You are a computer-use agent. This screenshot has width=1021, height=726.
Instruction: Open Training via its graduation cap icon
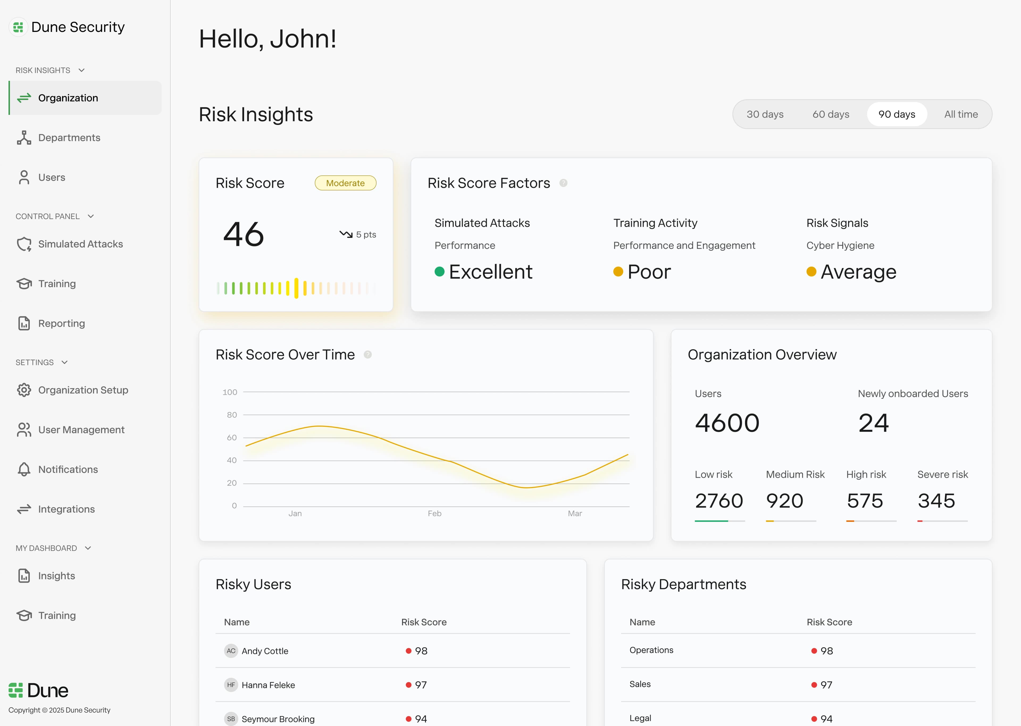(24, 283)
